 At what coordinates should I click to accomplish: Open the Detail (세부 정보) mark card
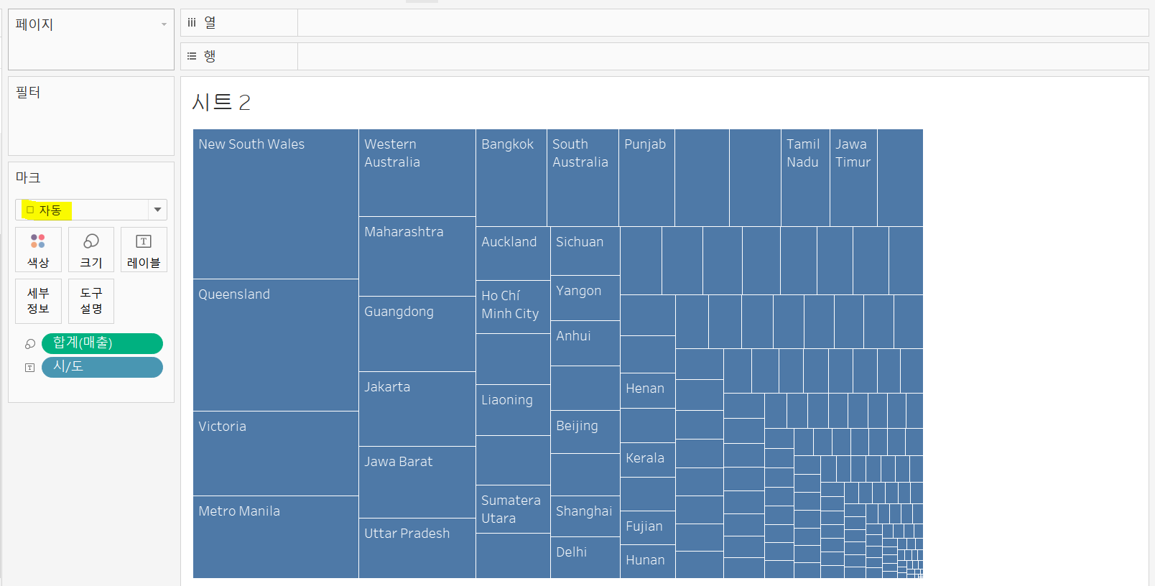click(38, 301)
